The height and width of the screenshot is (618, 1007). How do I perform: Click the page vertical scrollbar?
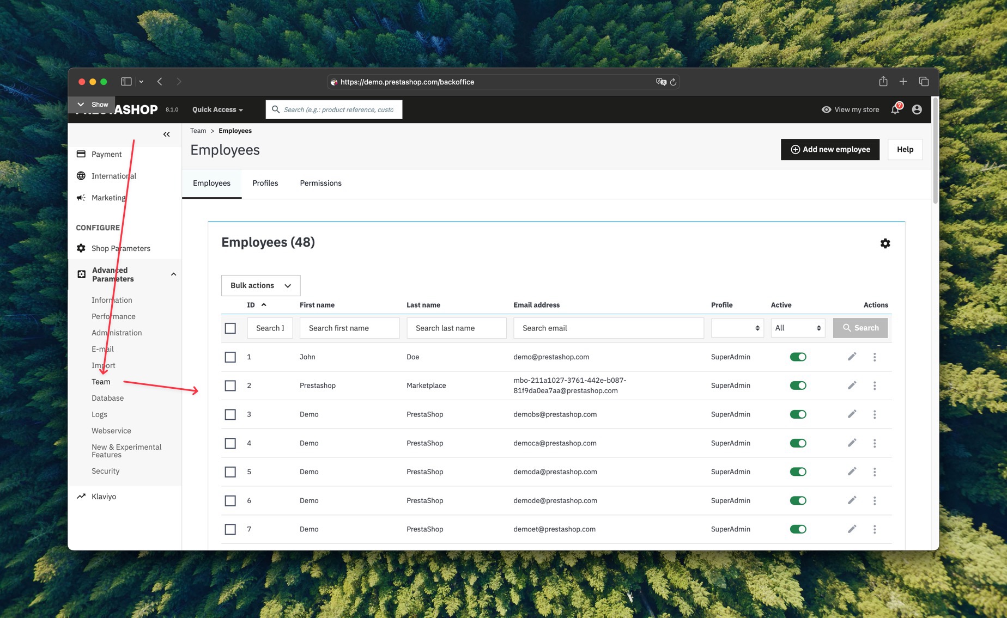935,151
